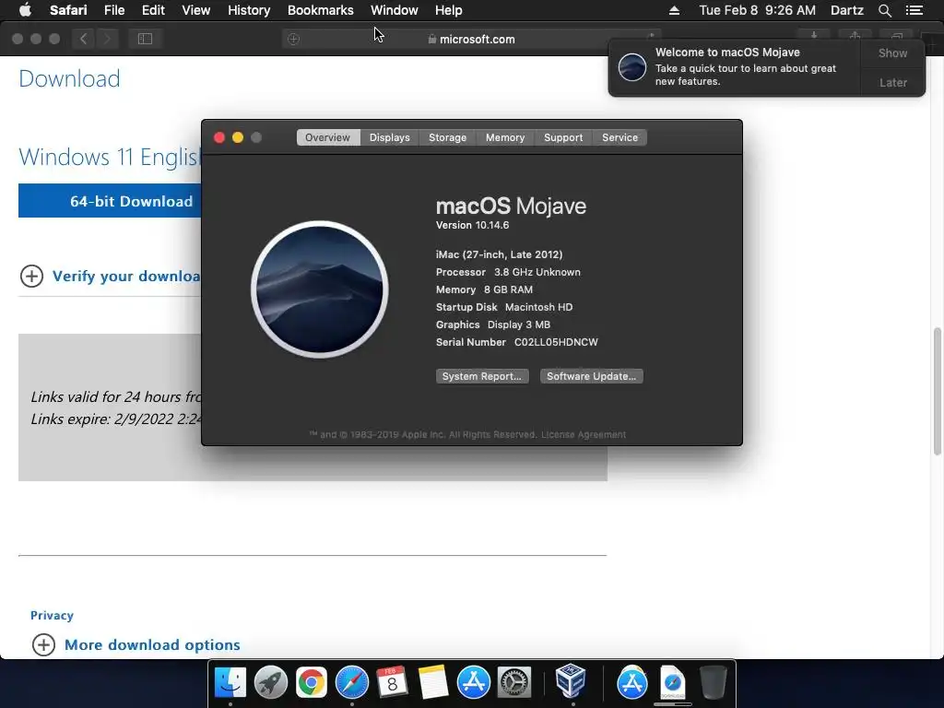Open the Downloads stack in the Dock
The image size is (944, 708).
[x=672, y=682]
